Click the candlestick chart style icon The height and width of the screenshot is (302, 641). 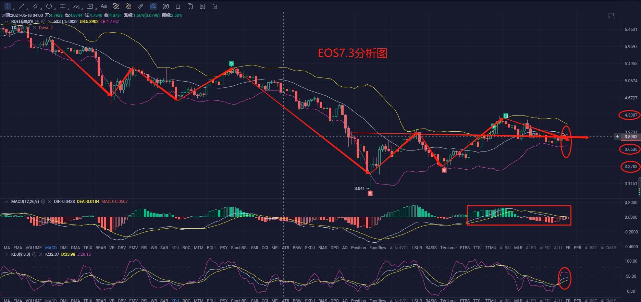click(x=165, y=6)
